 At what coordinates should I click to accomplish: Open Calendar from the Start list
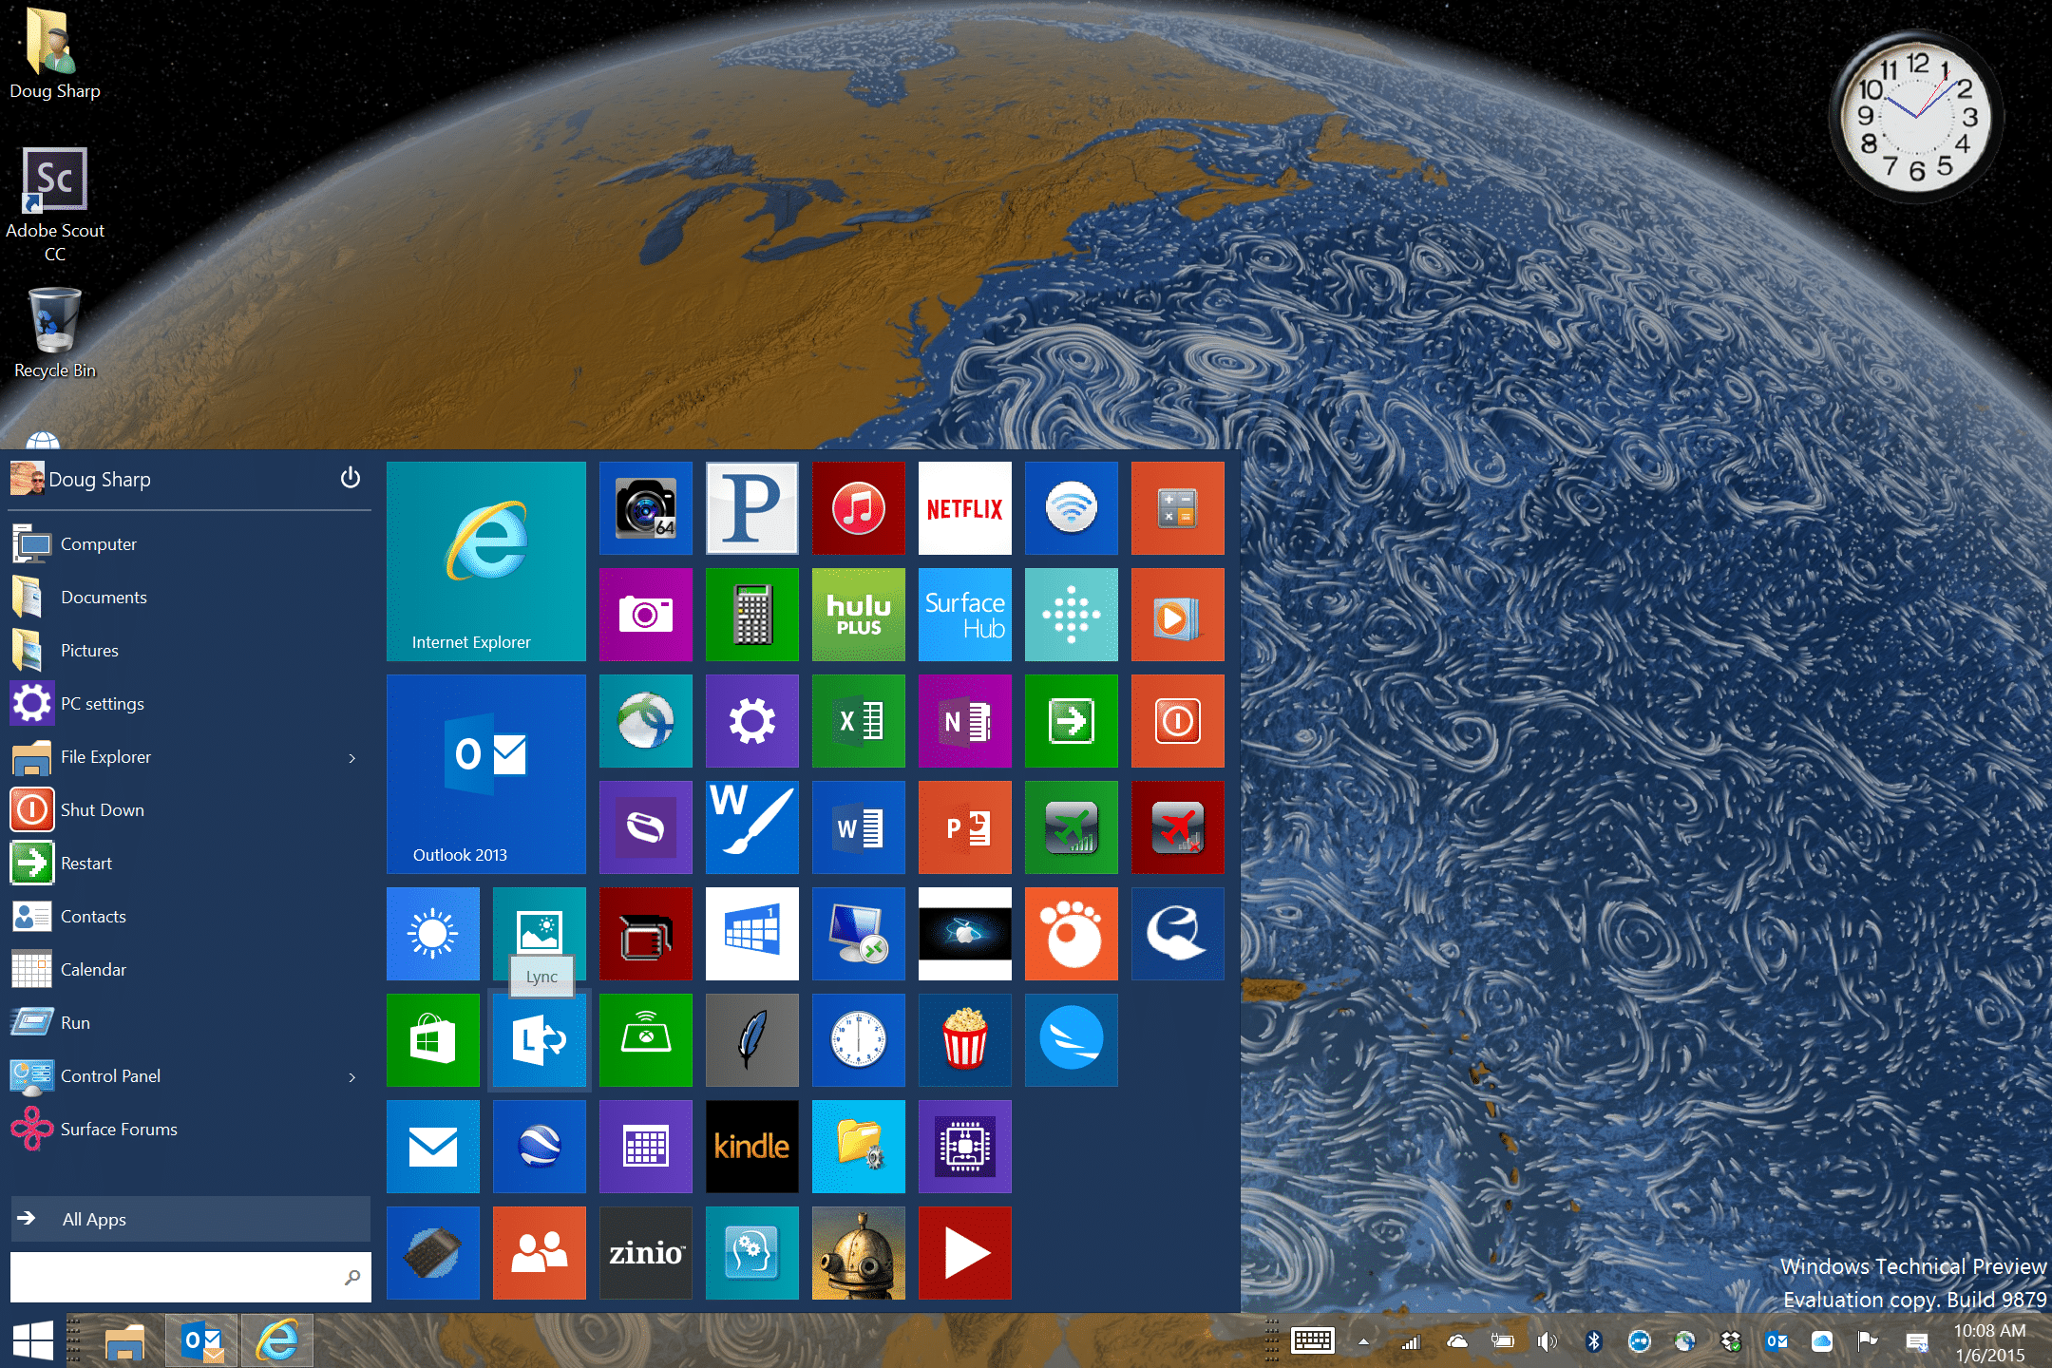[x=190, y=970]
